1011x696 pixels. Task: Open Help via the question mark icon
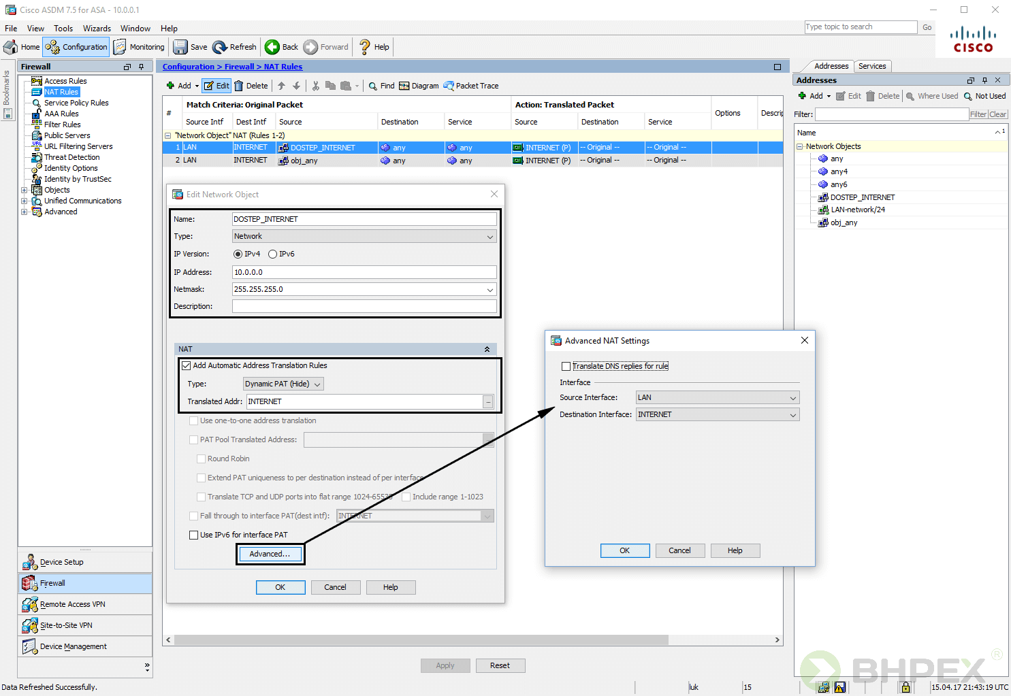374,47
